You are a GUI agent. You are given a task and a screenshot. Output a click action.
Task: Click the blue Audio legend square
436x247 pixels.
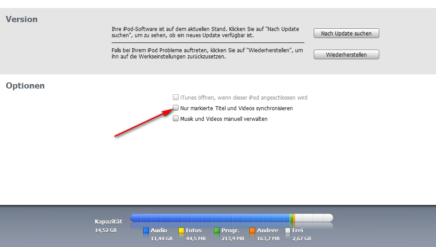coord(146,230)
